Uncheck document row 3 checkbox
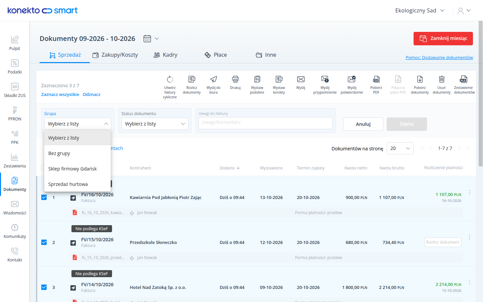483x302 pixels. click(44, 287)
